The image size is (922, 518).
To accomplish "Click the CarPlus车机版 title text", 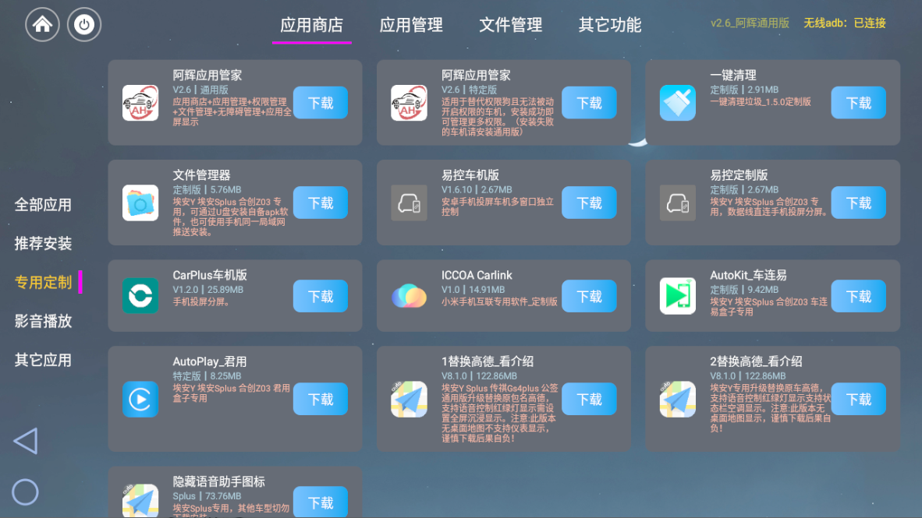I will coord(210,275).
